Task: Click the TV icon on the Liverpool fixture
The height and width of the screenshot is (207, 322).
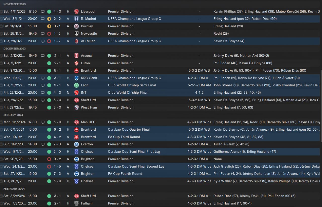Action: point(43,12)
